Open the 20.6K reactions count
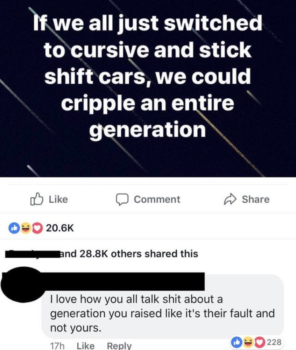 coord(60,228)
